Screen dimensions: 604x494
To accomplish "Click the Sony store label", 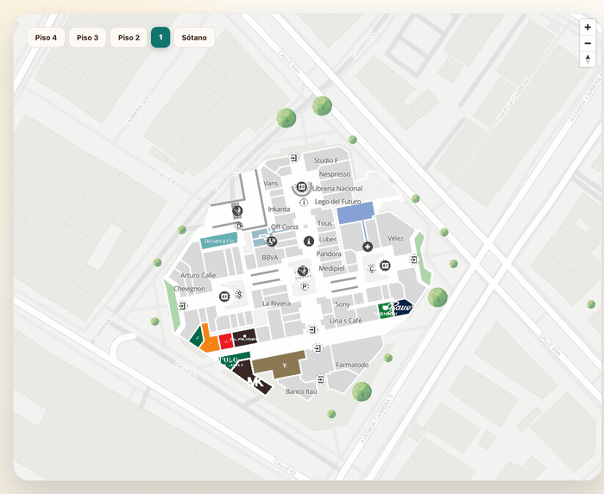I will coord(342,304).
